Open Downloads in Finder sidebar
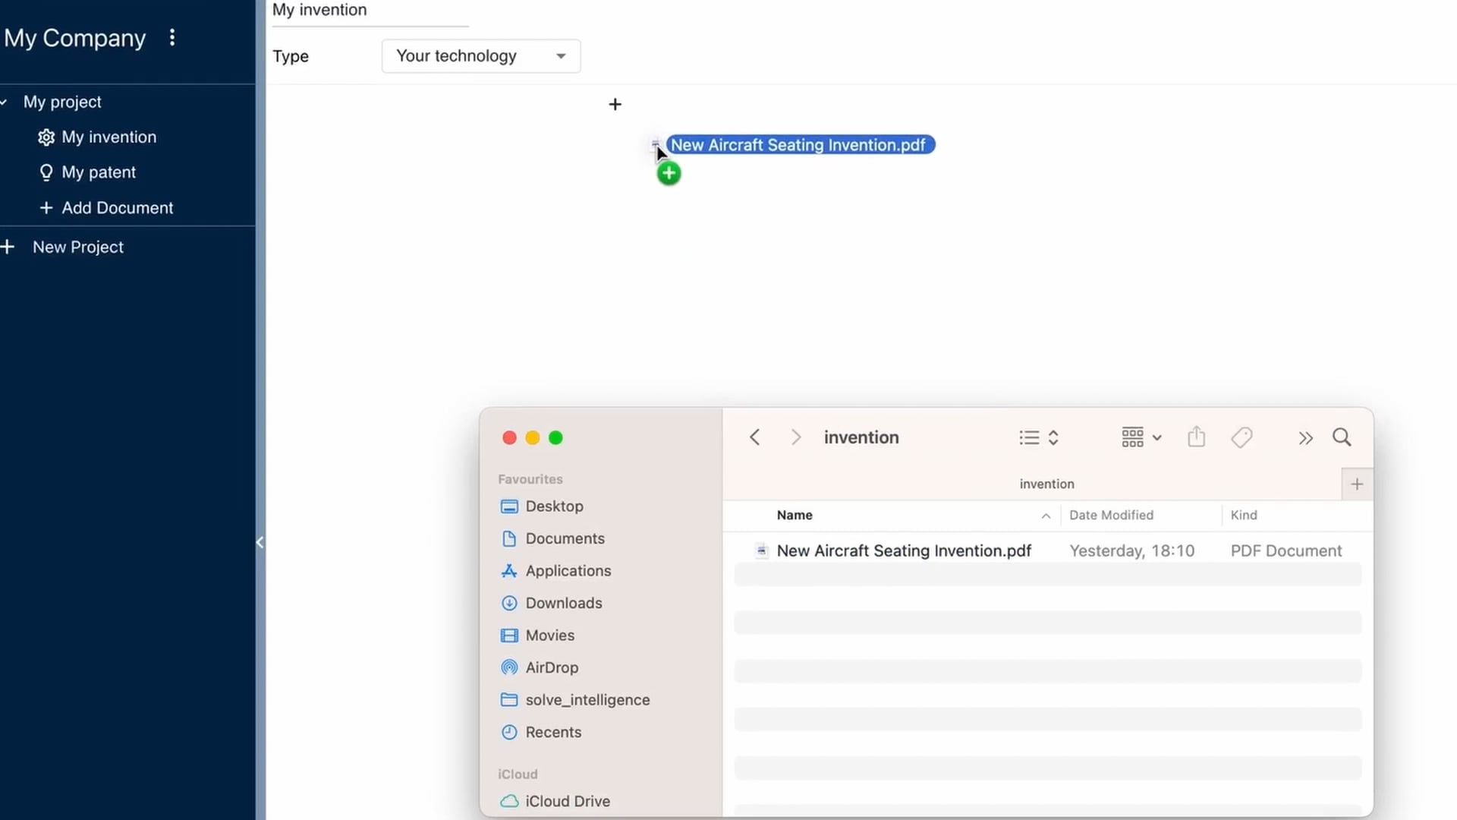 tap(563, 603)
